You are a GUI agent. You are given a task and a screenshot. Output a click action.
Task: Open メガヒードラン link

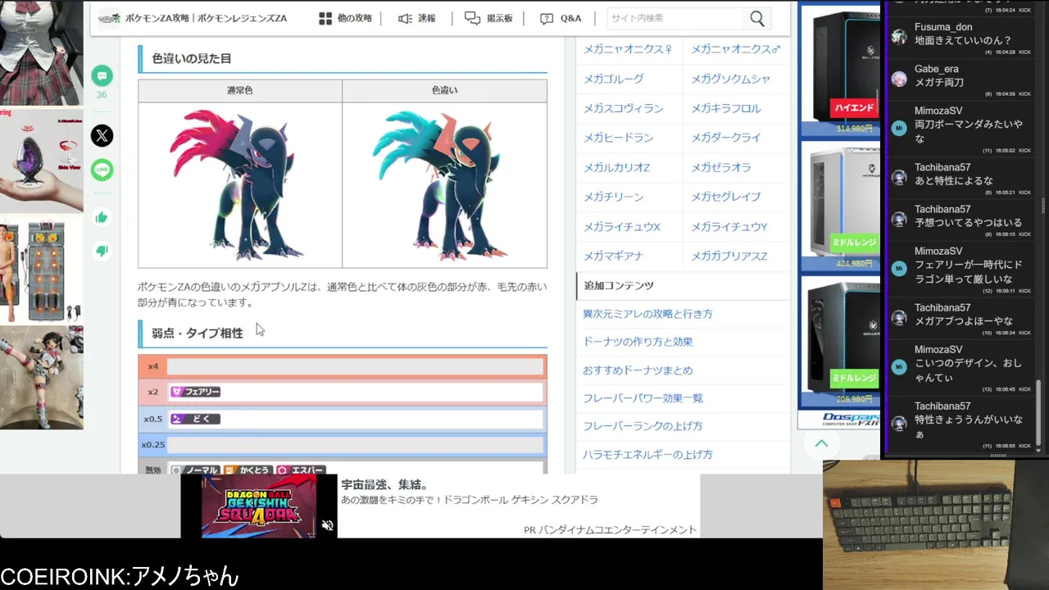[619, 138]
